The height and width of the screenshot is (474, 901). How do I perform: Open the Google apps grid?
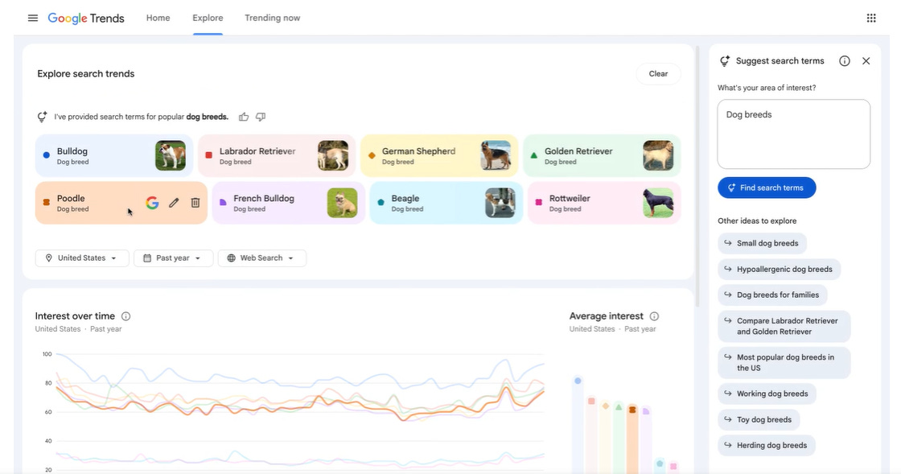(871, 18)
